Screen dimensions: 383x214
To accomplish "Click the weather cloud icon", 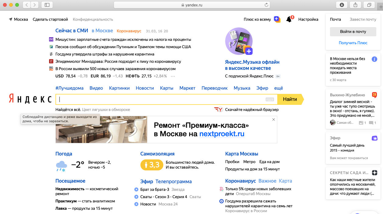I will pos(61,166).
